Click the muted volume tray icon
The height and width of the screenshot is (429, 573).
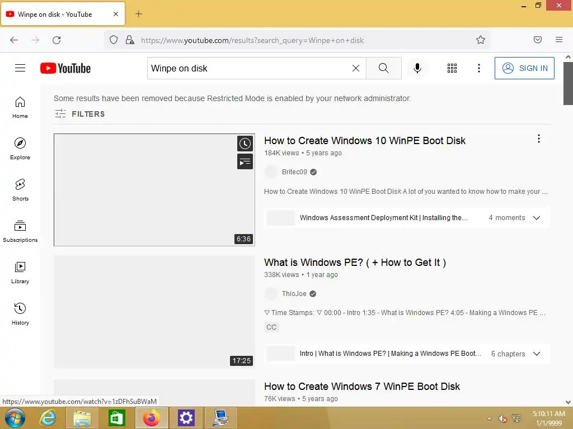[x=503, y=418]
